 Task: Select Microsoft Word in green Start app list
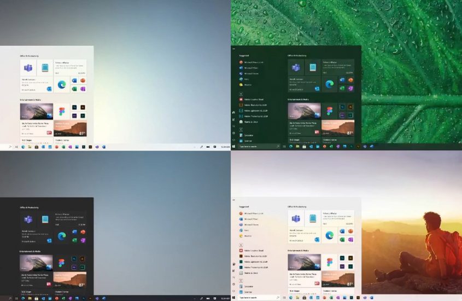coord(249,68)
